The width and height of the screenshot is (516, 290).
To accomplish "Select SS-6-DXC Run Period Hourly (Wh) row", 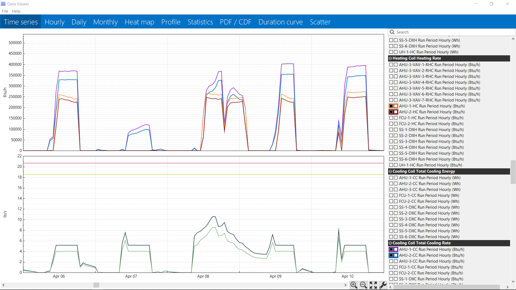I will tap(449, 237).
